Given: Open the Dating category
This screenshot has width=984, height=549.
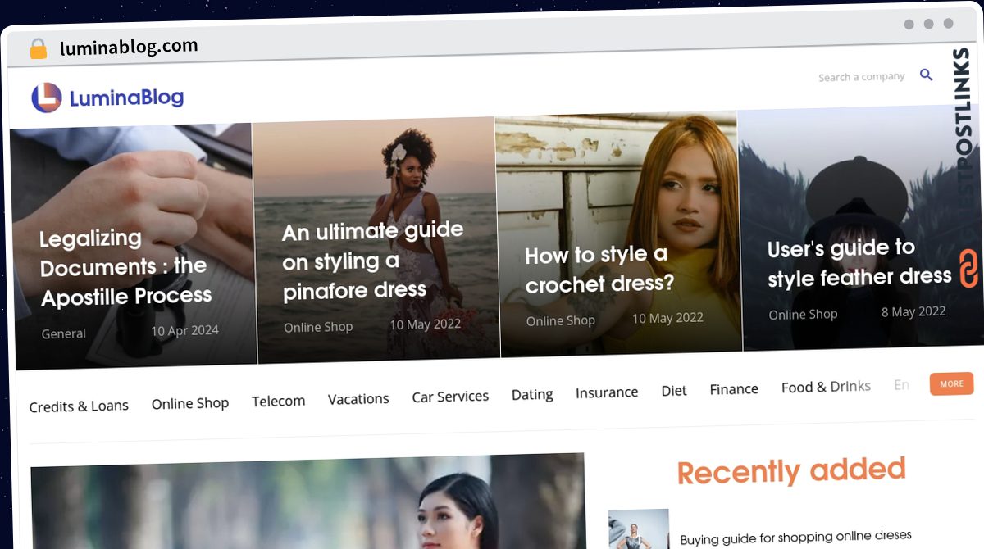Looking at the screenshot, I should click(532, 394).
